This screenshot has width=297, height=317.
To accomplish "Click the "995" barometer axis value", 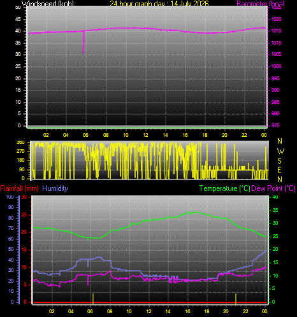I will pyautogui.click(x=275, y=78).
